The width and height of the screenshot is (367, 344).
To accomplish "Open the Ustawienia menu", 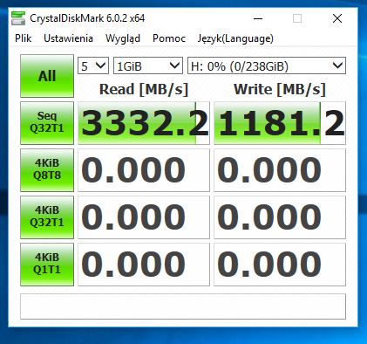I will [x=68, y=38].
